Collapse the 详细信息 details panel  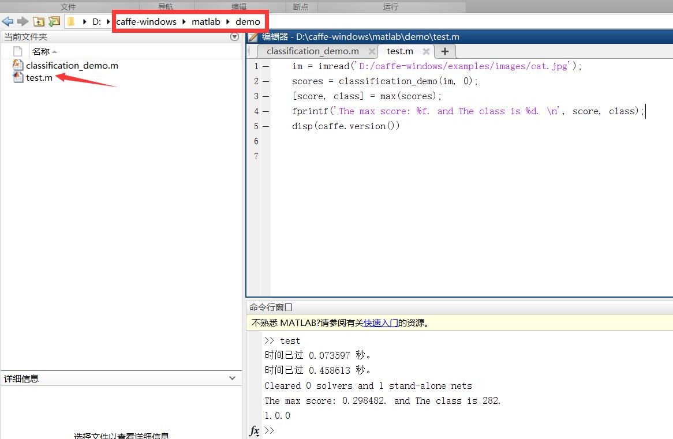tap(233, 378)
